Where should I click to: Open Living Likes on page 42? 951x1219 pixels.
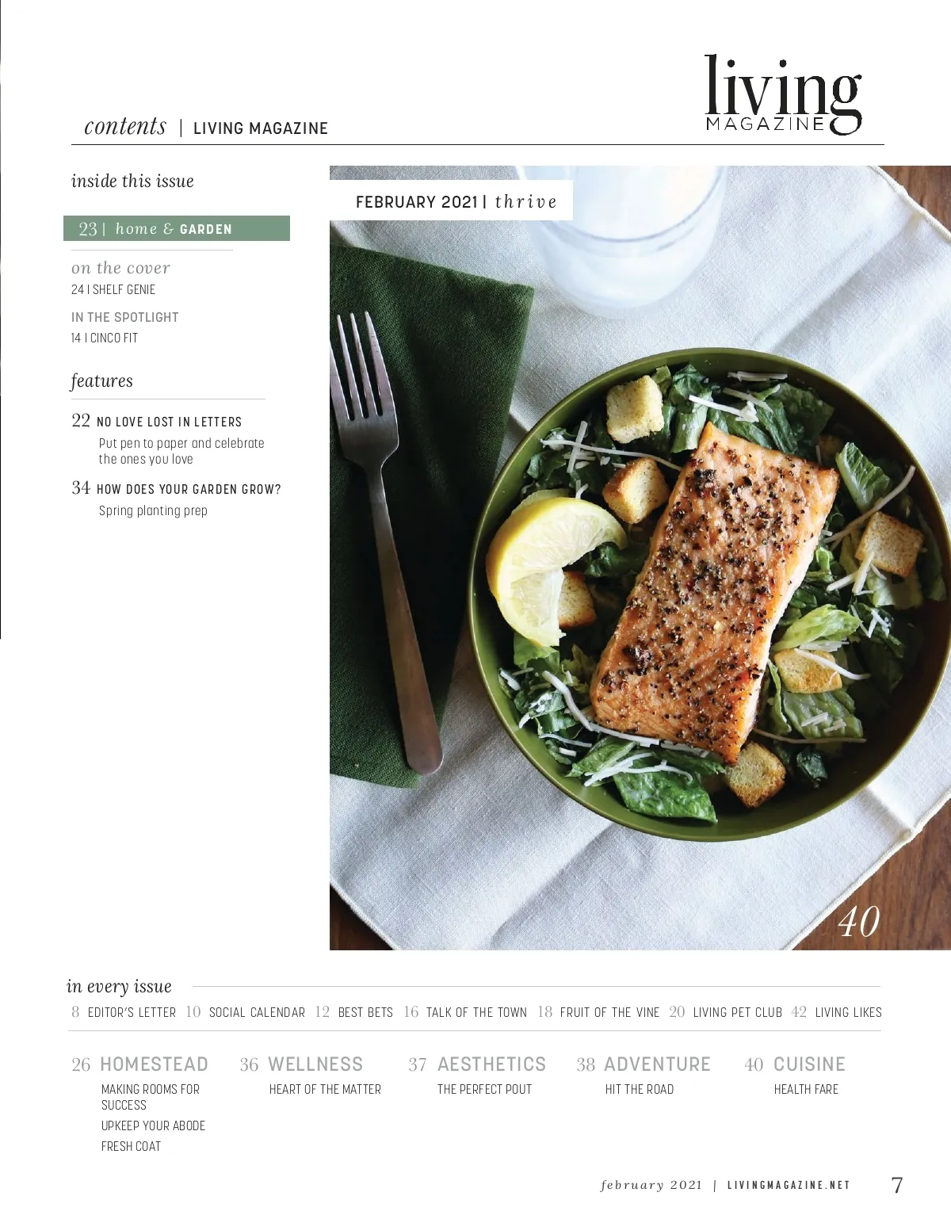(x=837, y=1012)
